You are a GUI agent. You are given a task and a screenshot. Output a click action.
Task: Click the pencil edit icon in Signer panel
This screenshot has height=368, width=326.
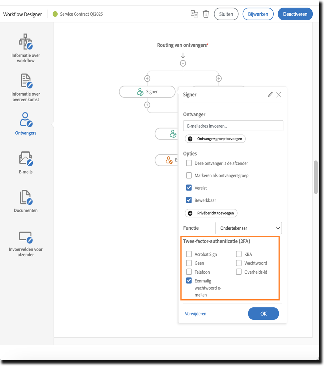click(270, 94)
